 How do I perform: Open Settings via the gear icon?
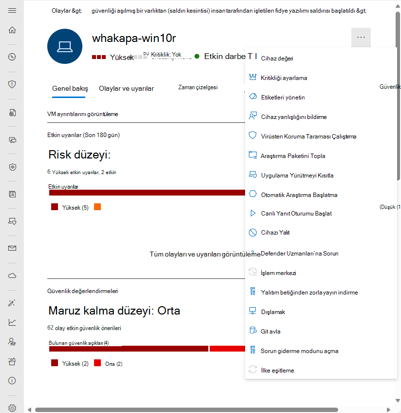coord(12,408)
